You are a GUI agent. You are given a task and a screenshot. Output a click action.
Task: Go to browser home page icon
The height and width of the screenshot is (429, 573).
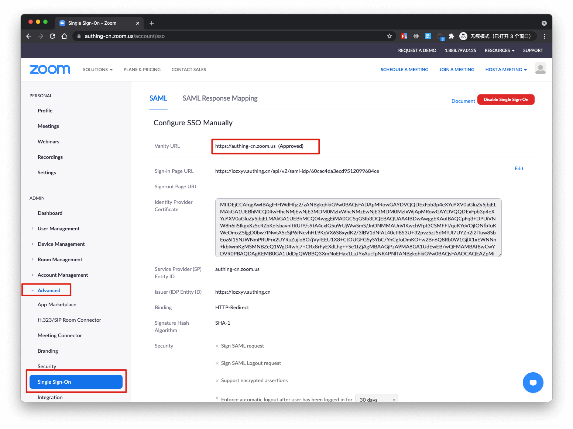tap(64, 36)
